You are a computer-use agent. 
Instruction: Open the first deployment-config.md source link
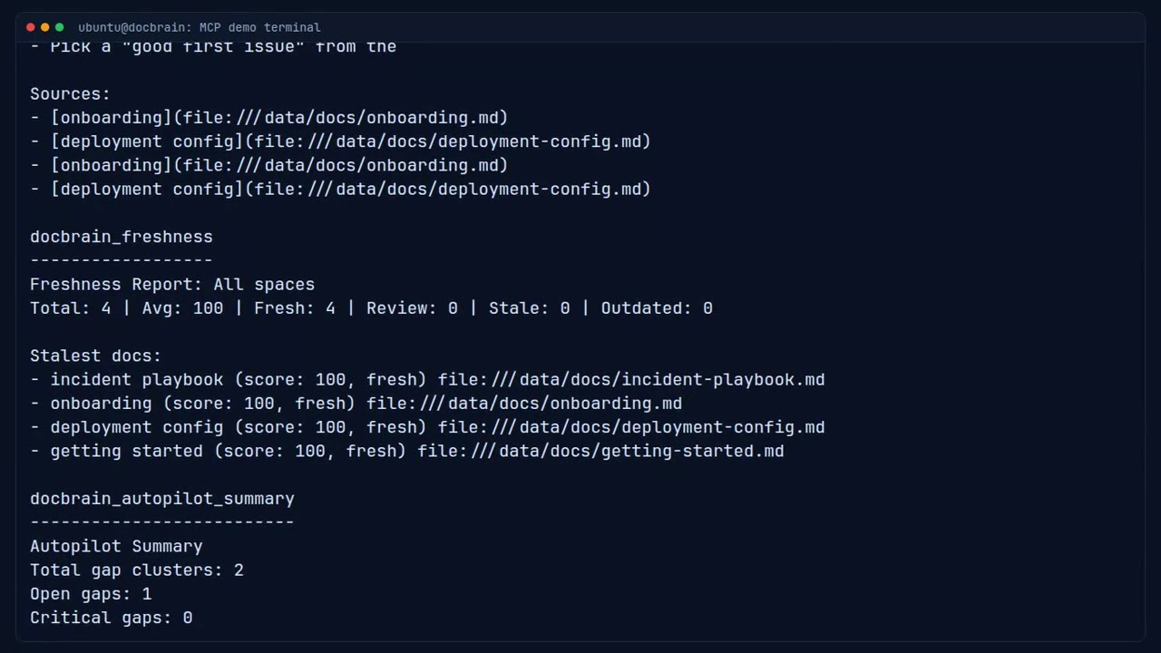pos(452,141)
